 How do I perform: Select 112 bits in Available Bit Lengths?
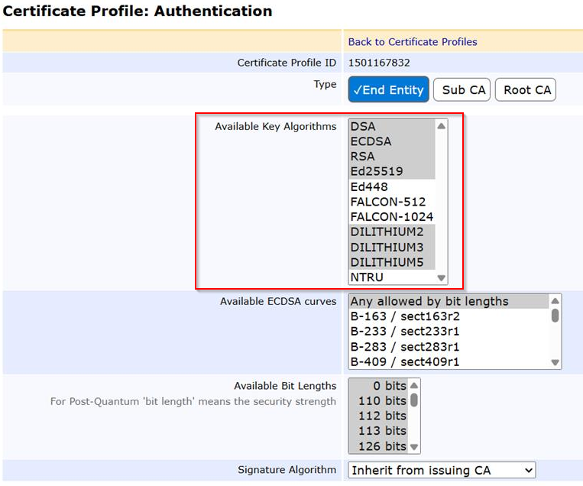pos(378,416)
